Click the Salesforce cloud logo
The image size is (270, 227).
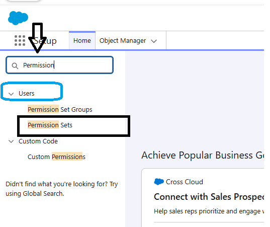18,18
